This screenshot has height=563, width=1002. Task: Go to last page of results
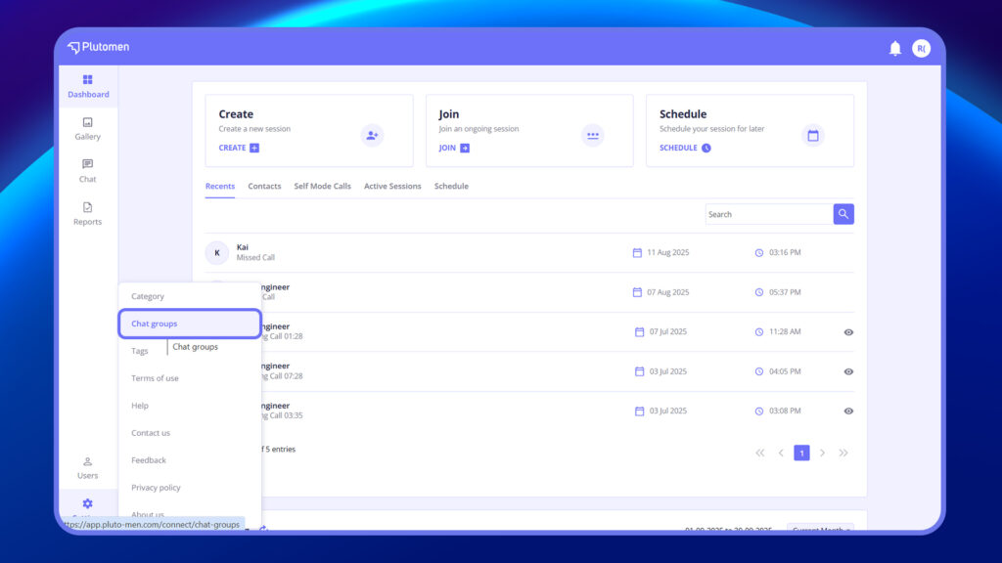(843, 453)
